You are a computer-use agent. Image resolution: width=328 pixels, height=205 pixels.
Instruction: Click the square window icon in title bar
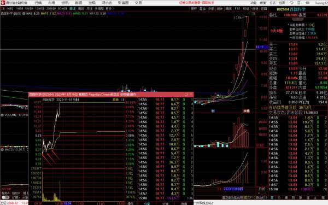(x=299, y=3)
